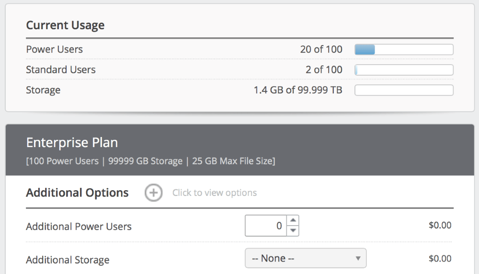Click the Enterprise Plan heading
The image size is (479, 274).
click(x=72, y=142)
